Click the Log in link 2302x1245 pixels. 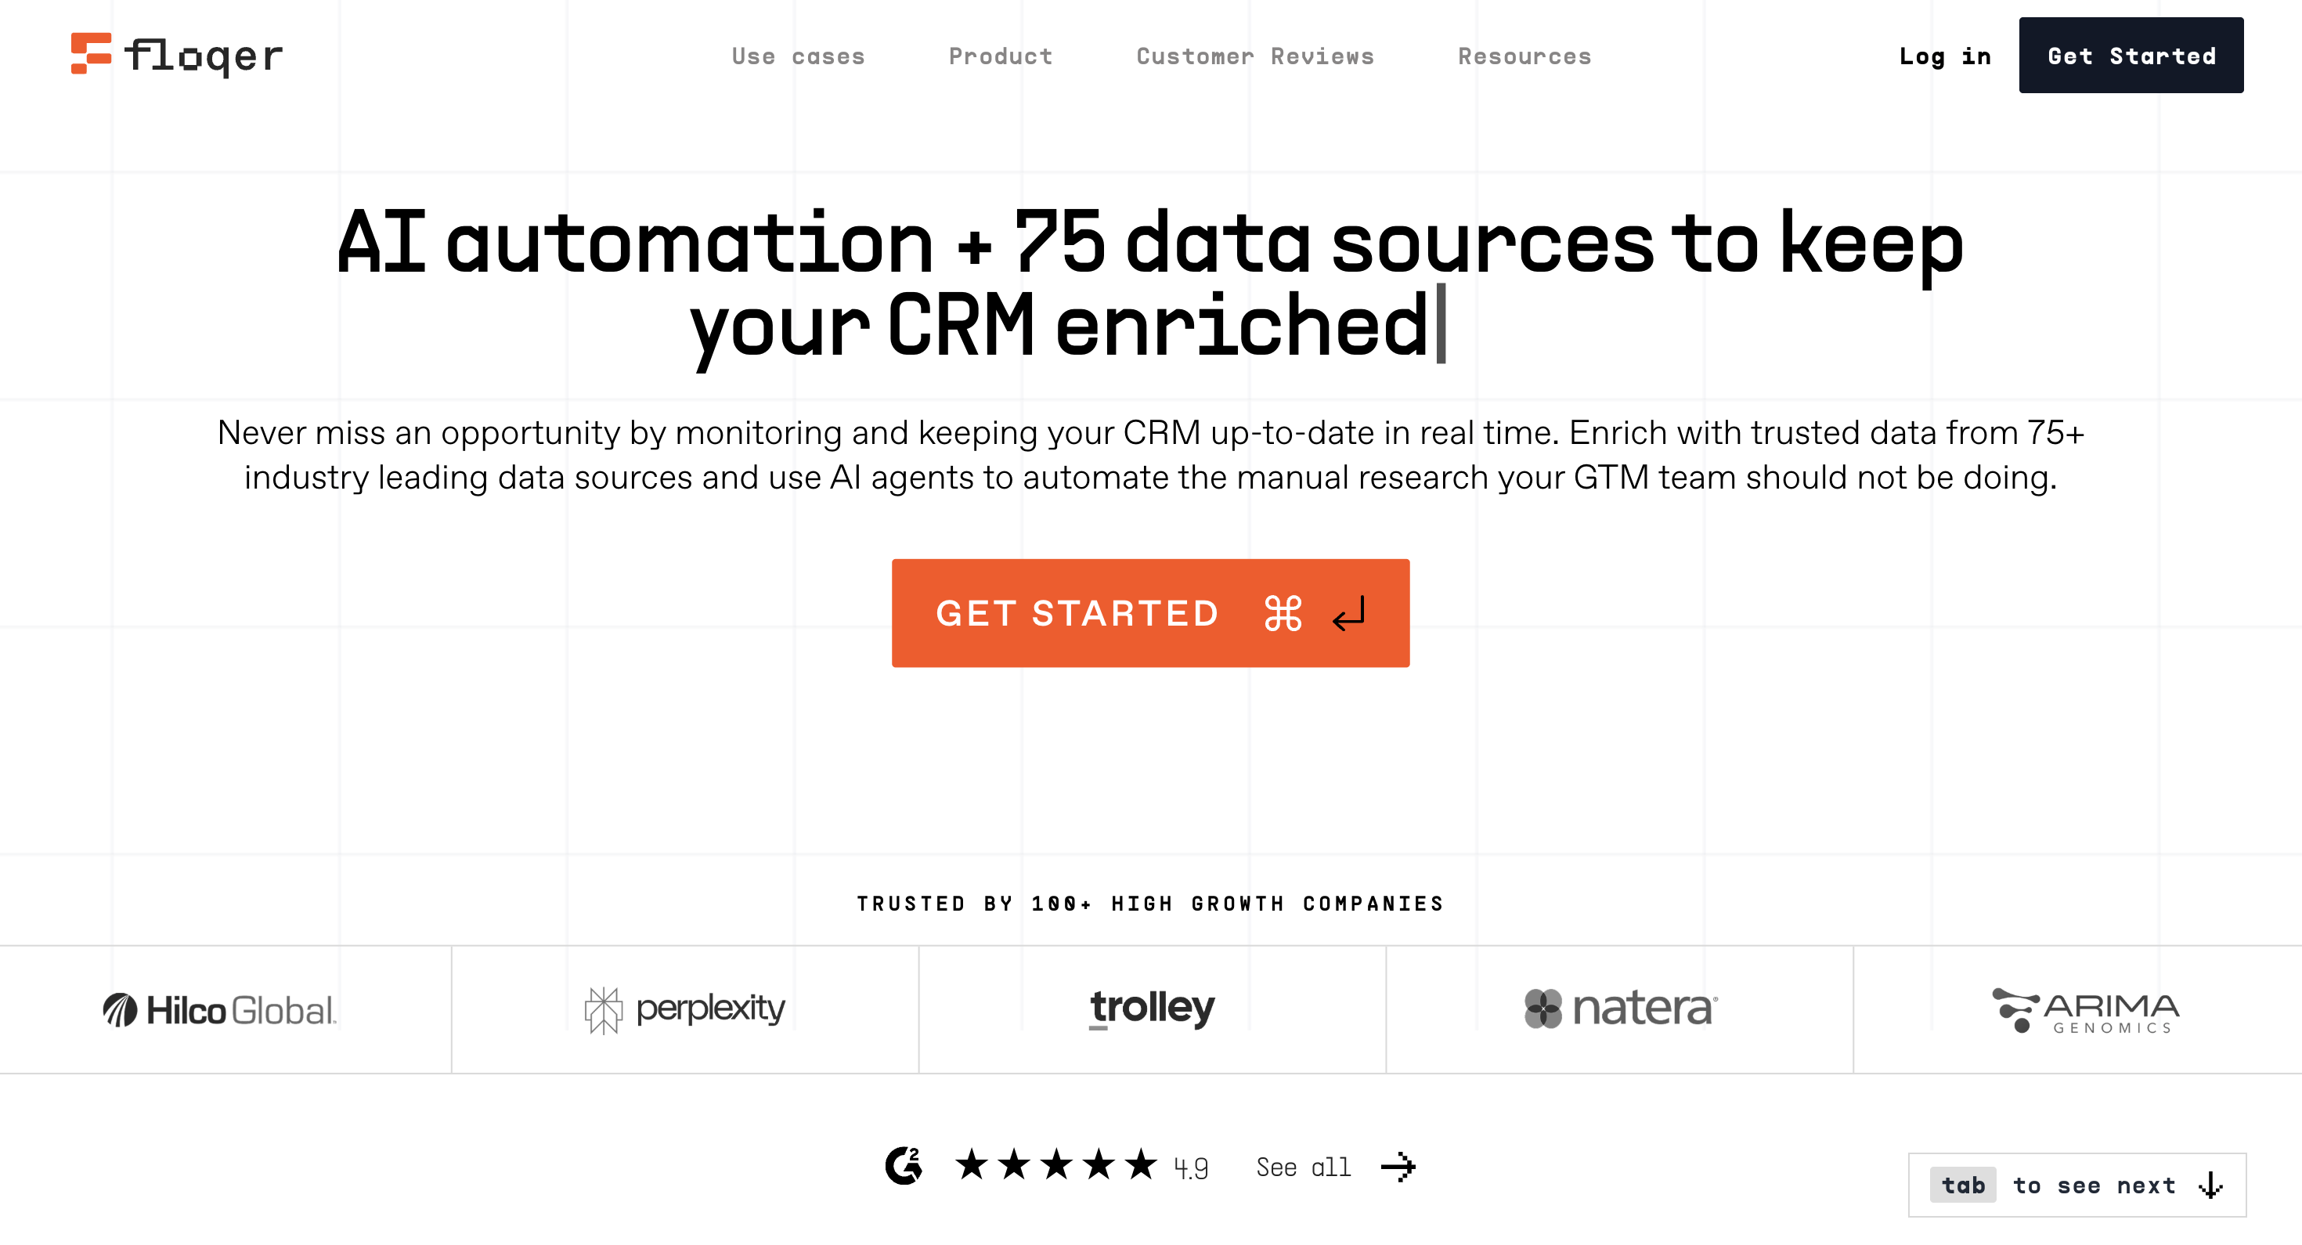pos(1944,56)
